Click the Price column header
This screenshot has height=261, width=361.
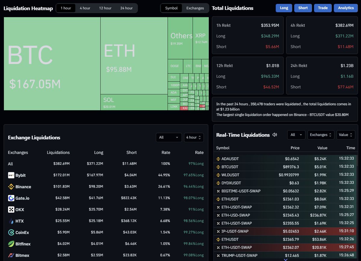(x=295, y=148)
